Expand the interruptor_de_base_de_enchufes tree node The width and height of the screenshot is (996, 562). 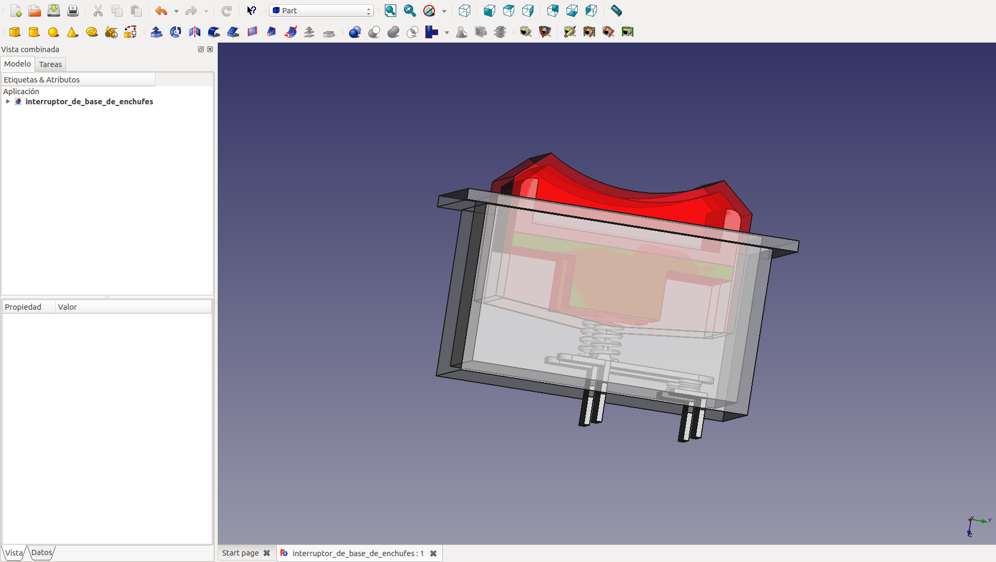[x=8, y=102]
